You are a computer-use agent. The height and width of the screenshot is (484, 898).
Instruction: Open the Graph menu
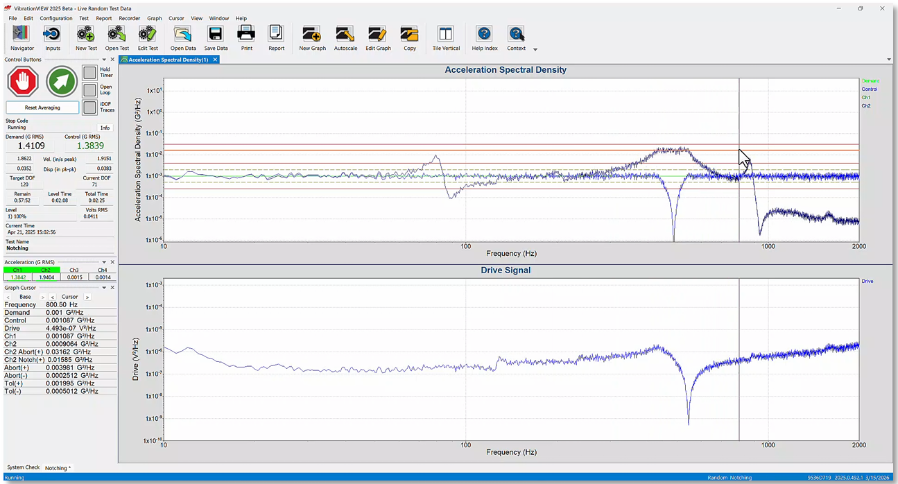(155, 18)
